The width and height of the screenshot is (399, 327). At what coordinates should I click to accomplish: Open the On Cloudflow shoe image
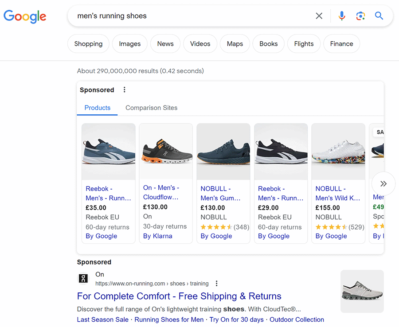(166, 151)
